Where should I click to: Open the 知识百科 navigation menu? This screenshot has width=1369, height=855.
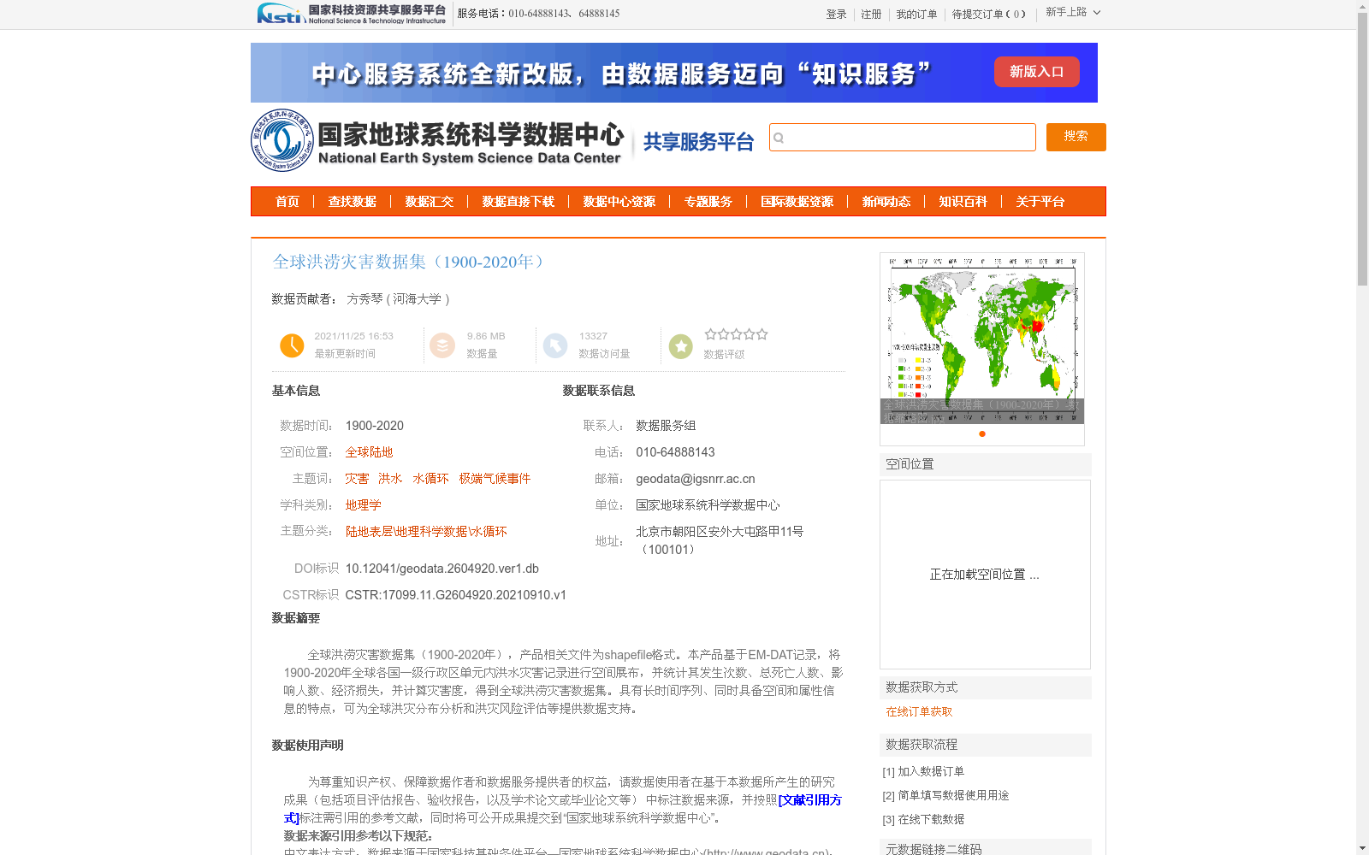click(x=962, y=202)
